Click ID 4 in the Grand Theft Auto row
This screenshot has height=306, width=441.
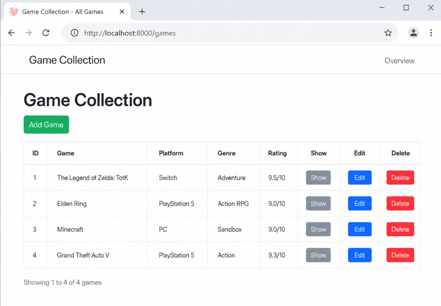(x=35, y=255)
